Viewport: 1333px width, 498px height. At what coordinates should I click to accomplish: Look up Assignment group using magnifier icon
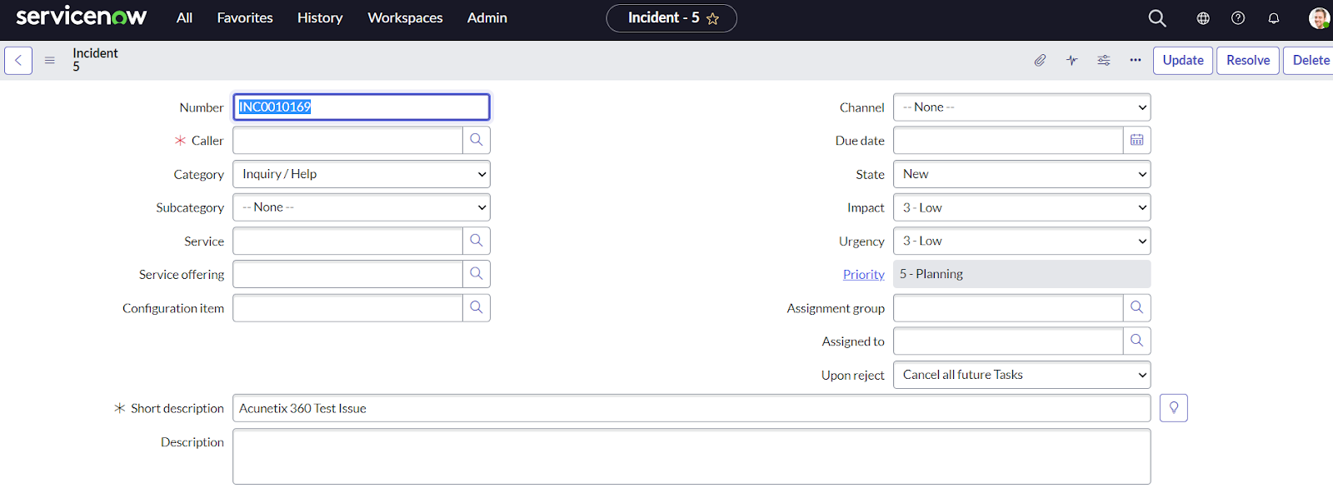(x=1137, y=307)
